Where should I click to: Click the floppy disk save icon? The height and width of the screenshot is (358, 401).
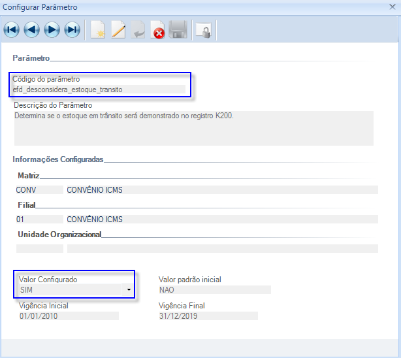[178, 30]
